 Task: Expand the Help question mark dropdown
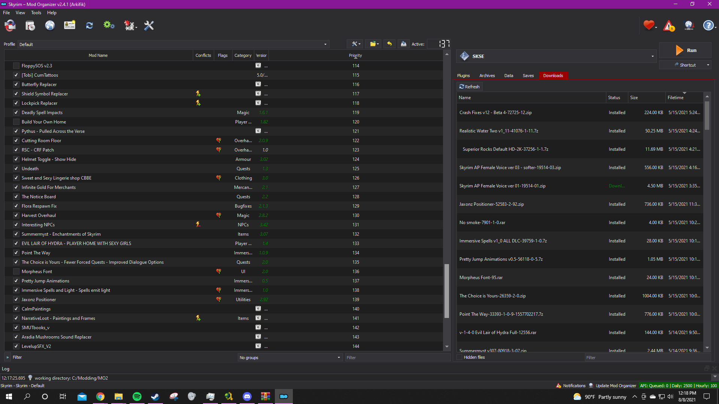coord(709,25)
